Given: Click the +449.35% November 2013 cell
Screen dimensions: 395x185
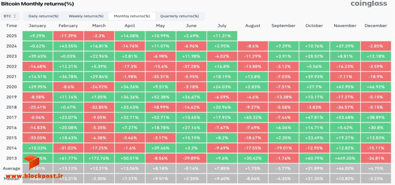Looking at the screenshot, I should click(x=345, y=158).
